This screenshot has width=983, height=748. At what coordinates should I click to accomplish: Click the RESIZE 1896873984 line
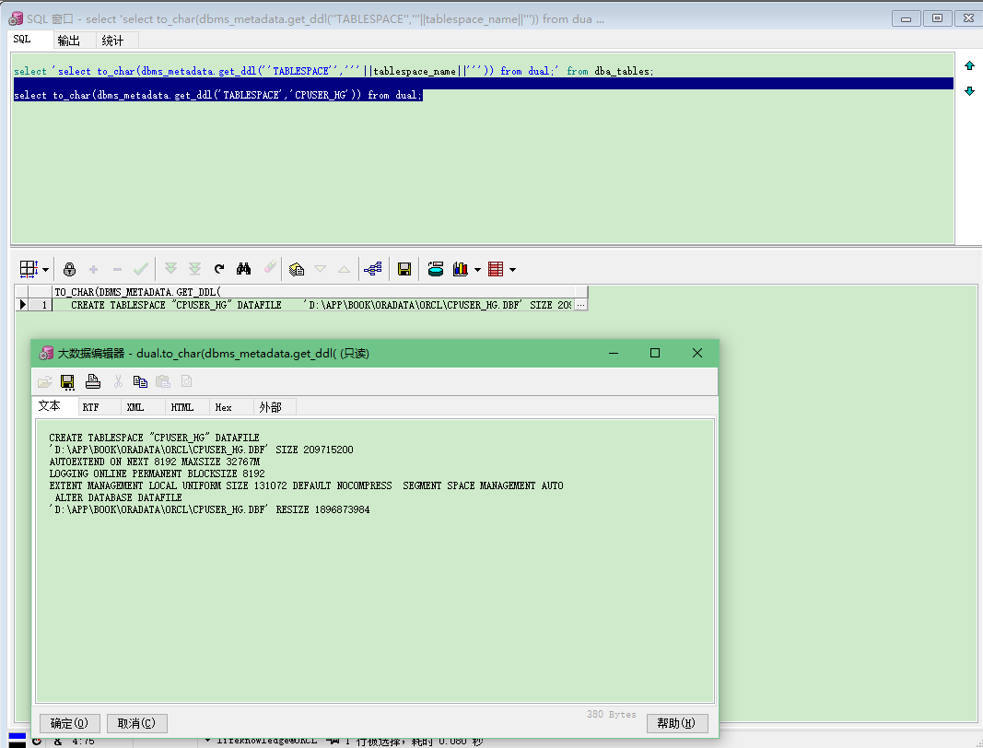pos(209,509)
